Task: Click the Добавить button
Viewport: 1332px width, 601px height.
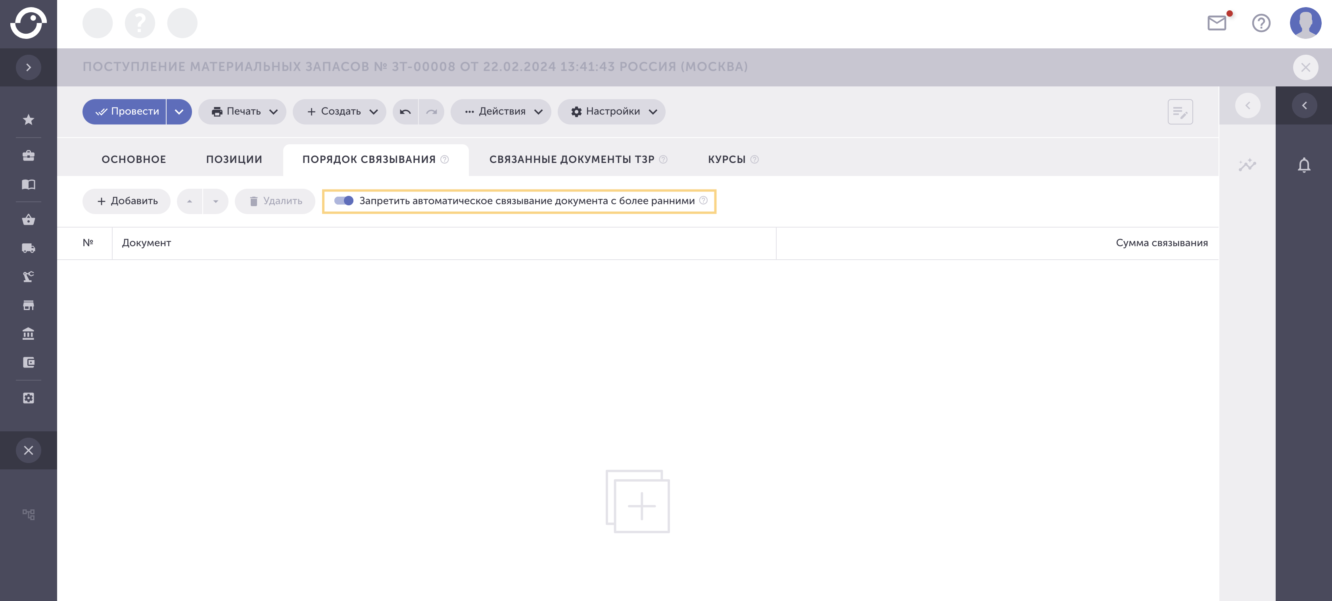Action: tap(127, 201)
